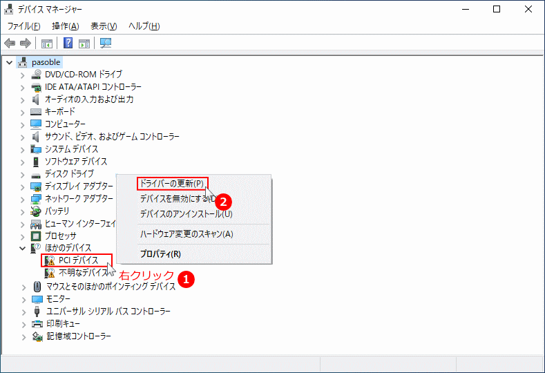The height and width of the screenshot is (373, 545).
Task: Select the PCI デバイス tree item
Action: coord(79,260)
